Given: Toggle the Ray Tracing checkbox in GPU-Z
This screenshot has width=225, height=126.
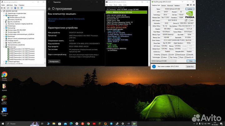Looking at the screenshot, I should [169, 57].
